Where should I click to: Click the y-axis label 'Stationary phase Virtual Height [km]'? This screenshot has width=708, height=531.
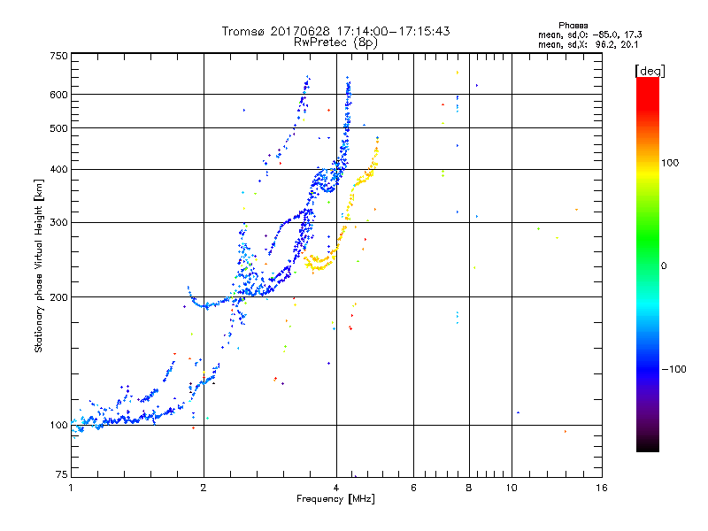coord(38,265)
